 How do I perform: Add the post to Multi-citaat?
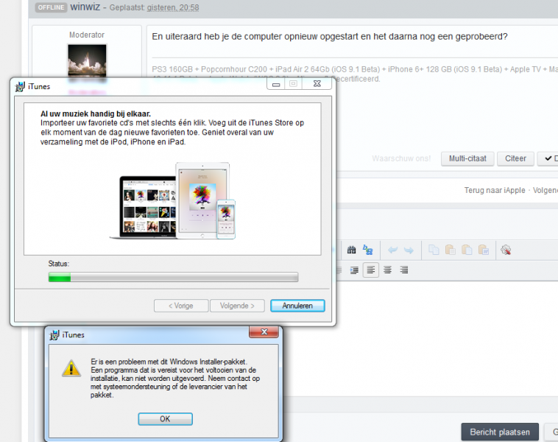pyautogui.click(x=467, y=158)
